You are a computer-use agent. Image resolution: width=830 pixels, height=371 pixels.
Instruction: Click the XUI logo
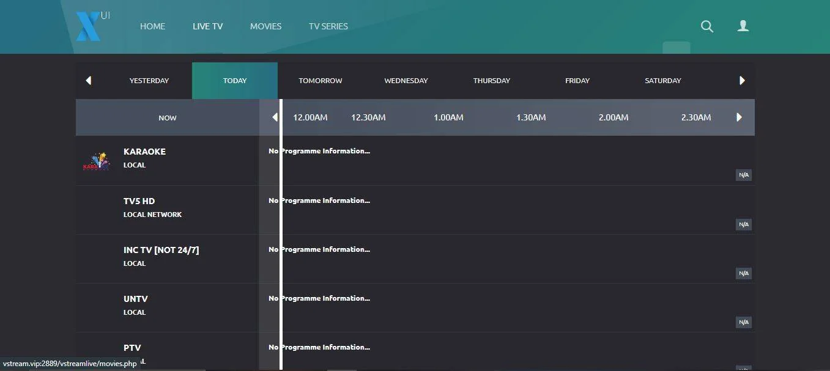[93, 26]
